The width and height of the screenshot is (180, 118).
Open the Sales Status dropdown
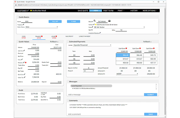pyautogui.click(x=42, y=27)
